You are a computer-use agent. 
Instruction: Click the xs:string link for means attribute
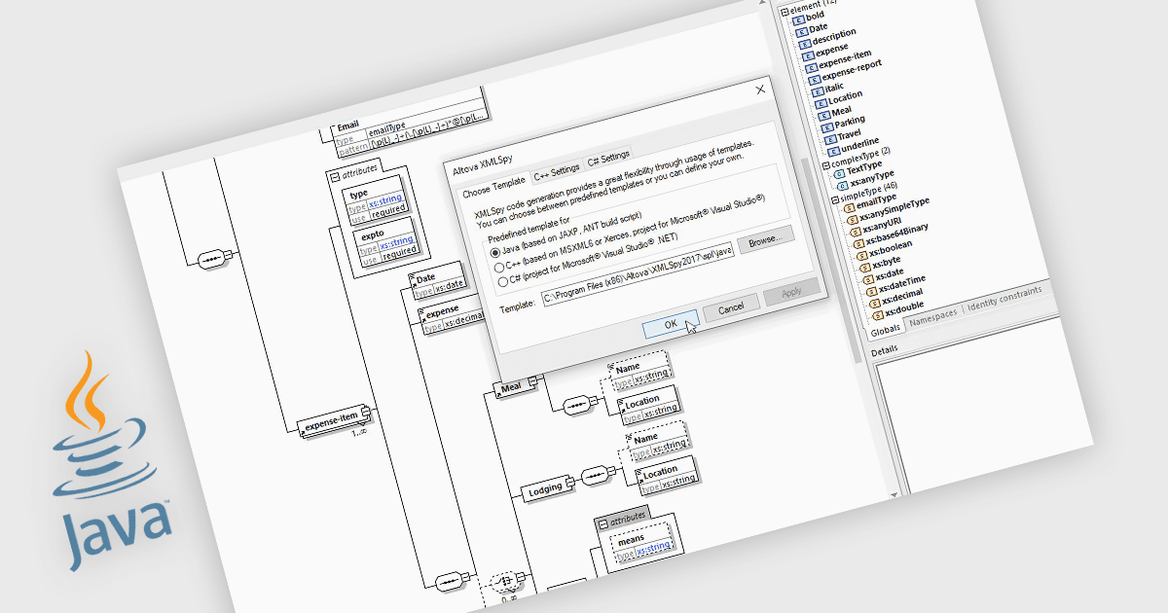(x=652, y=550)
